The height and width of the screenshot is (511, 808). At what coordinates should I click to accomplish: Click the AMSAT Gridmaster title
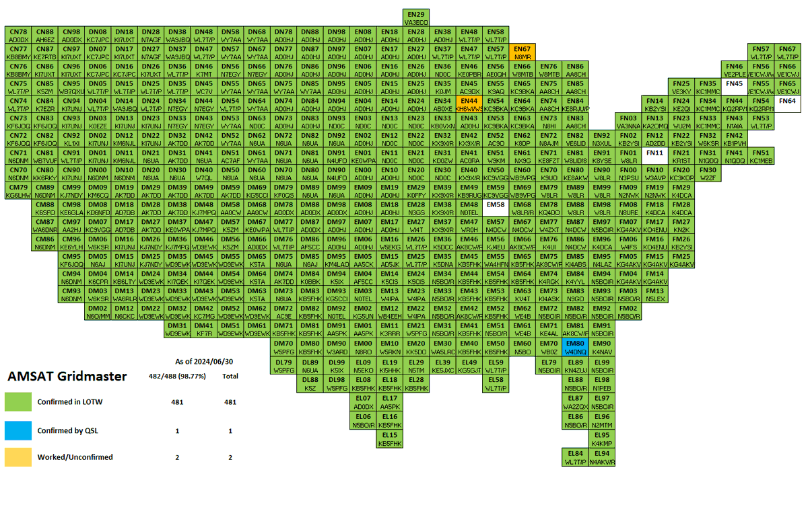(67, 377)
